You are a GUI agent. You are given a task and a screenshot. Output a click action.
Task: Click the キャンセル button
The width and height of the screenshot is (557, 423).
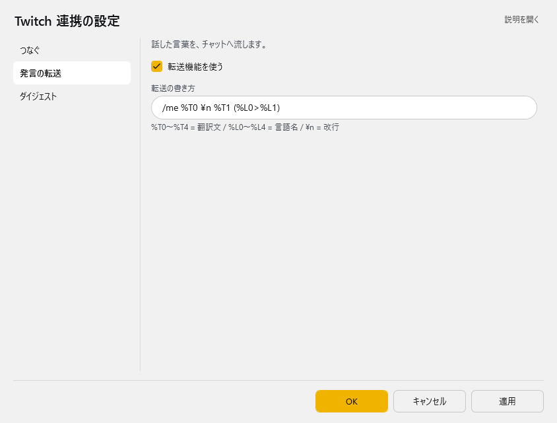(x=429, y=401)
